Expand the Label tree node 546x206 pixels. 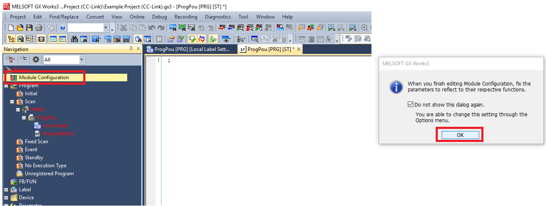[6, 190]
